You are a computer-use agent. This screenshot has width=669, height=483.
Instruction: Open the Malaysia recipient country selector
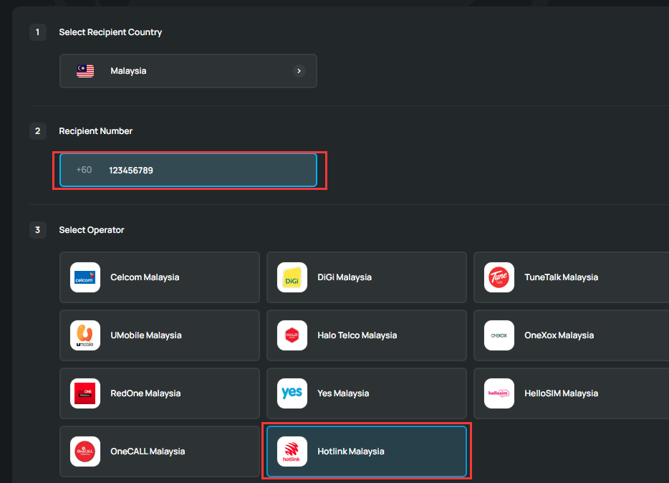pyautogui.click(x=188, y=71)
